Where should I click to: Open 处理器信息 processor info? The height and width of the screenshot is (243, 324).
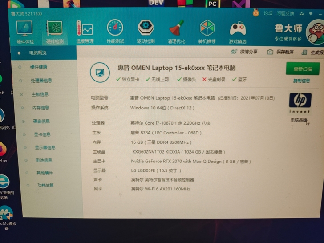pos(41,81)
